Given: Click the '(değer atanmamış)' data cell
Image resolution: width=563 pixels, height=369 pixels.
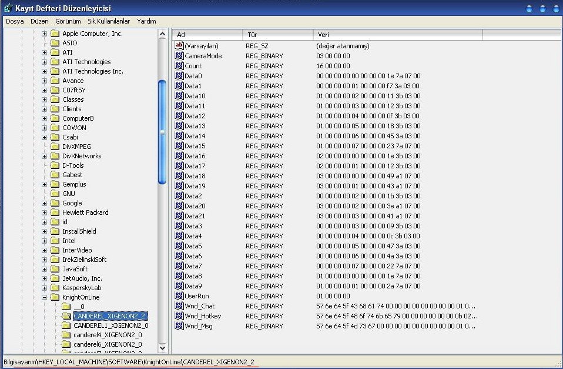Looking at the screenshot, I should pyautogui.click(x=343, y=46).
